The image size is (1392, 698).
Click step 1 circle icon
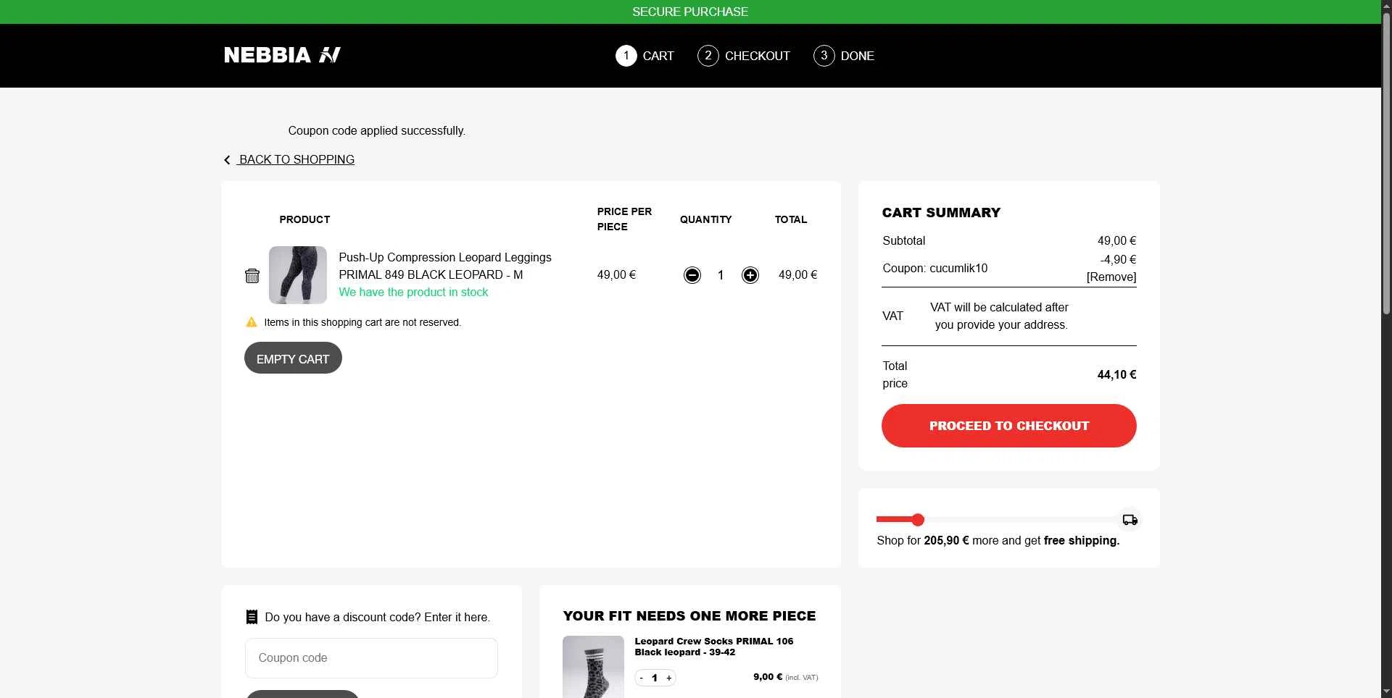tap(626, 56)
